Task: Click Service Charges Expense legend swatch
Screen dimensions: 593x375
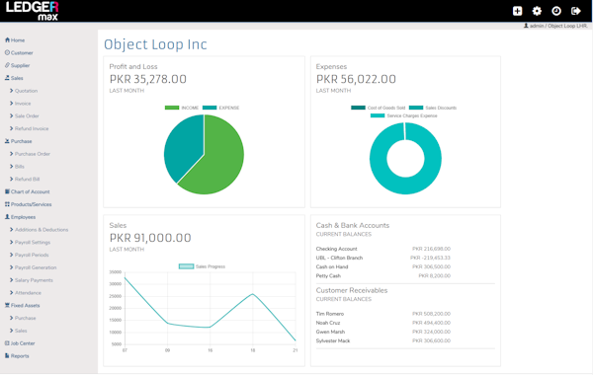Action: point(378,115)
